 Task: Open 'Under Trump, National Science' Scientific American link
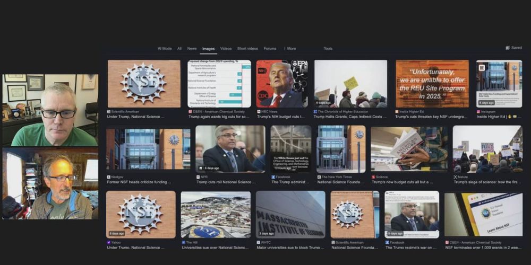point(136,117)
